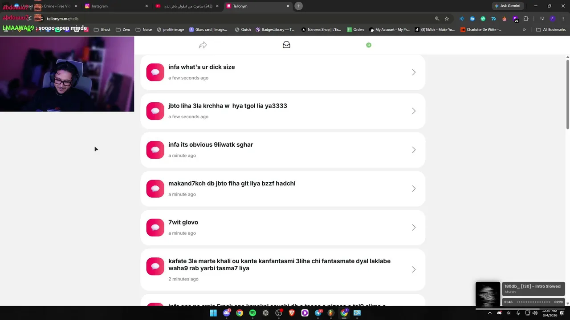Open the blue sound-wave extension icon
570x320 pixels.
[x=461, y=19]
